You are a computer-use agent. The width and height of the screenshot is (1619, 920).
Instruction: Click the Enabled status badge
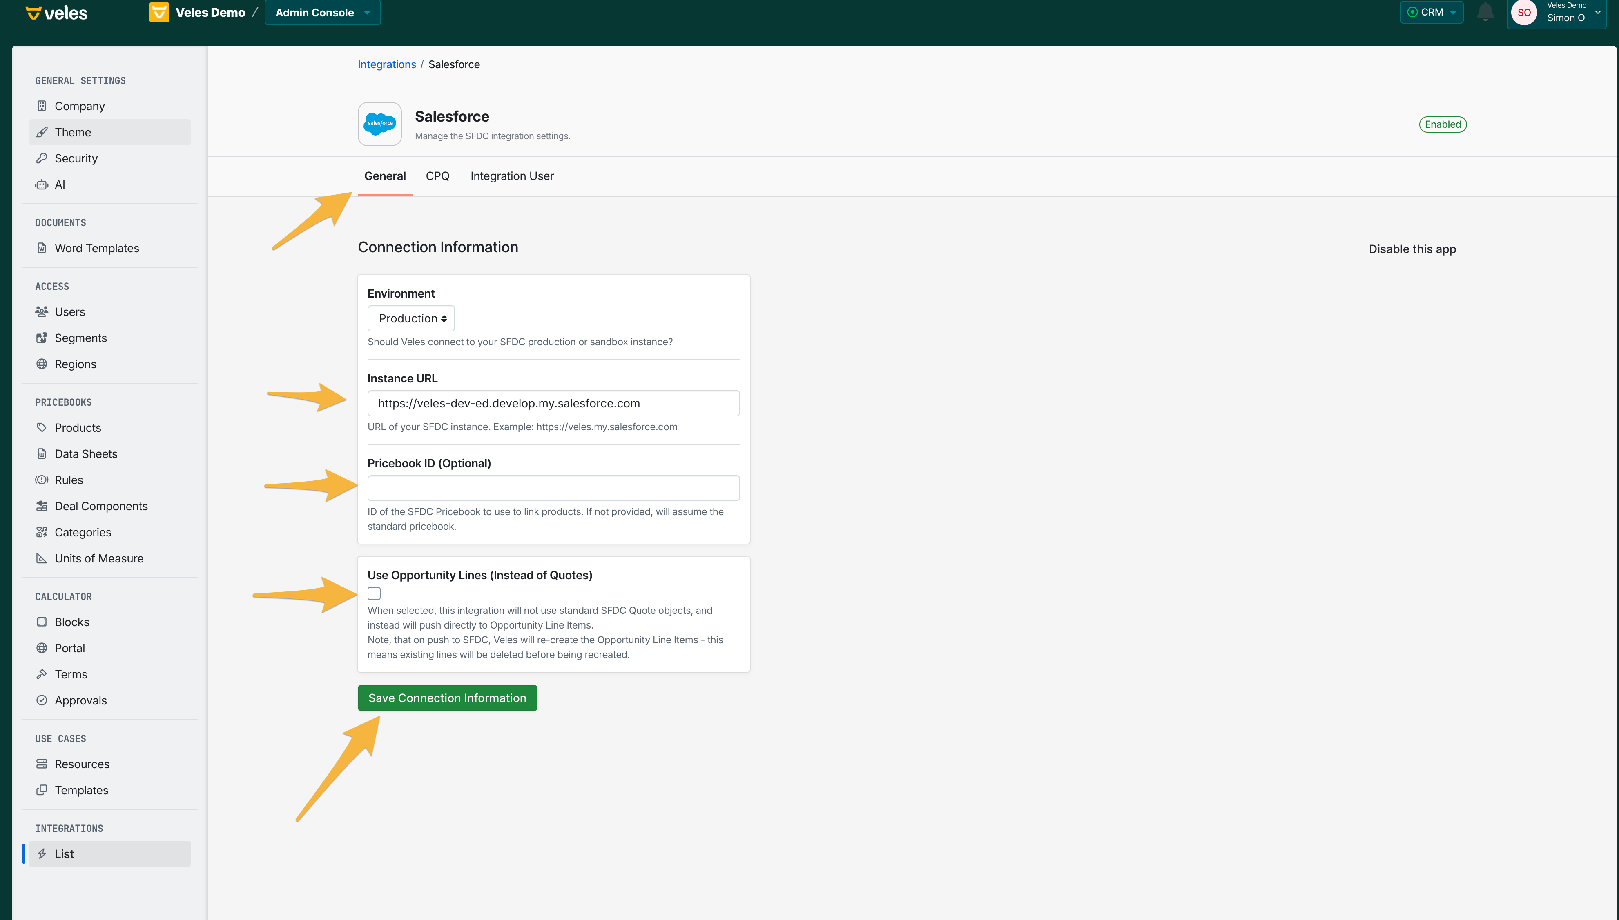pos(1443,124)
